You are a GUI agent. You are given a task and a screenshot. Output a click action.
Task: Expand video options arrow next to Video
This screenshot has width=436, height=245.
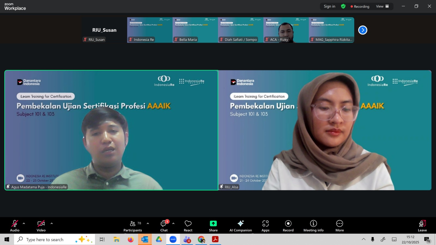click(x=52, y=223)
